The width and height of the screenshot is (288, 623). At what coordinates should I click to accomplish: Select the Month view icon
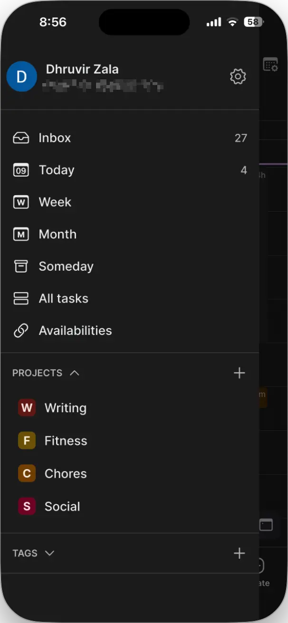[x=20, y=234]
